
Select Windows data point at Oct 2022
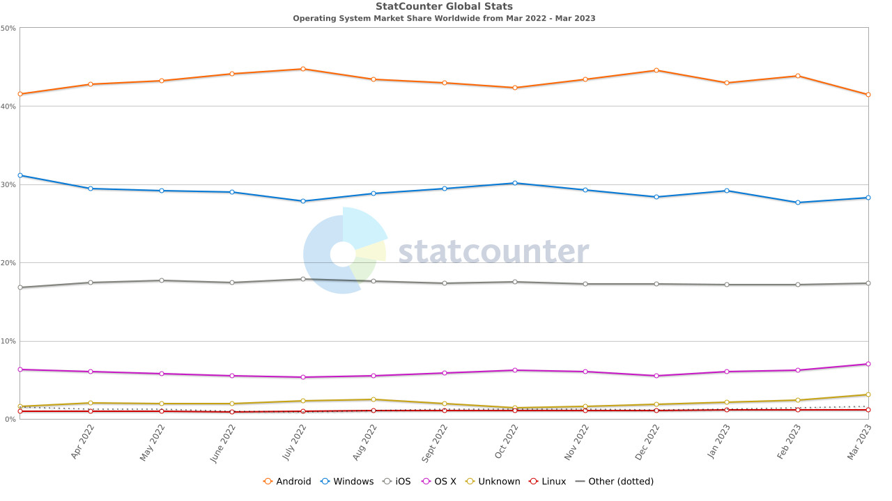[515, 183]
